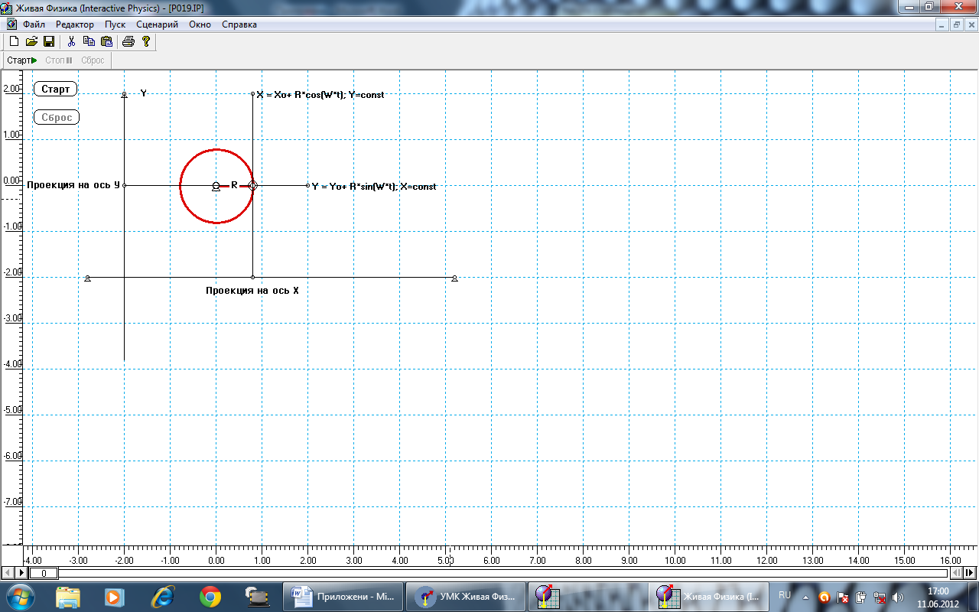Click the active Живая Физика taskbar button
This screenshot has height=612, width=979.
click(x=708, y=596)
